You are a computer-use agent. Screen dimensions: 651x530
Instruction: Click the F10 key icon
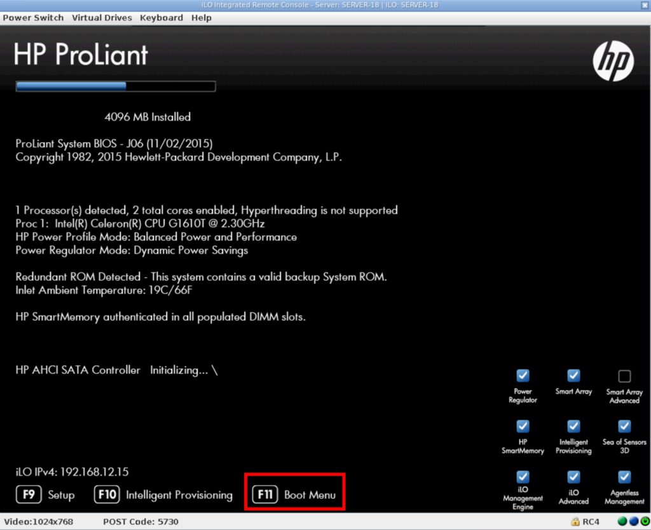coord(107,494)
